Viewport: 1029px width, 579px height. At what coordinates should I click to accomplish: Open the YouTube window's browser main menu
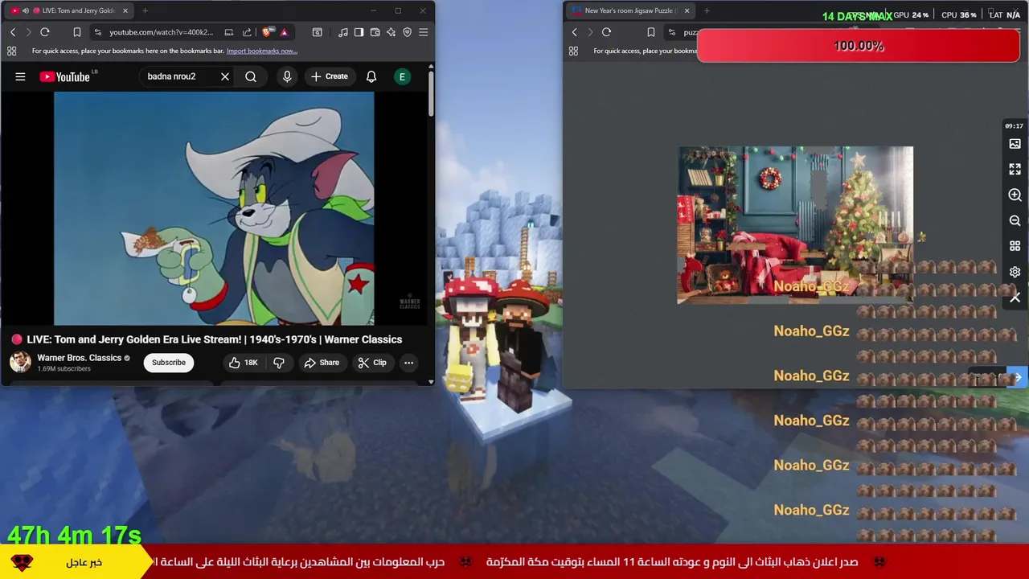tap(424, 32)
